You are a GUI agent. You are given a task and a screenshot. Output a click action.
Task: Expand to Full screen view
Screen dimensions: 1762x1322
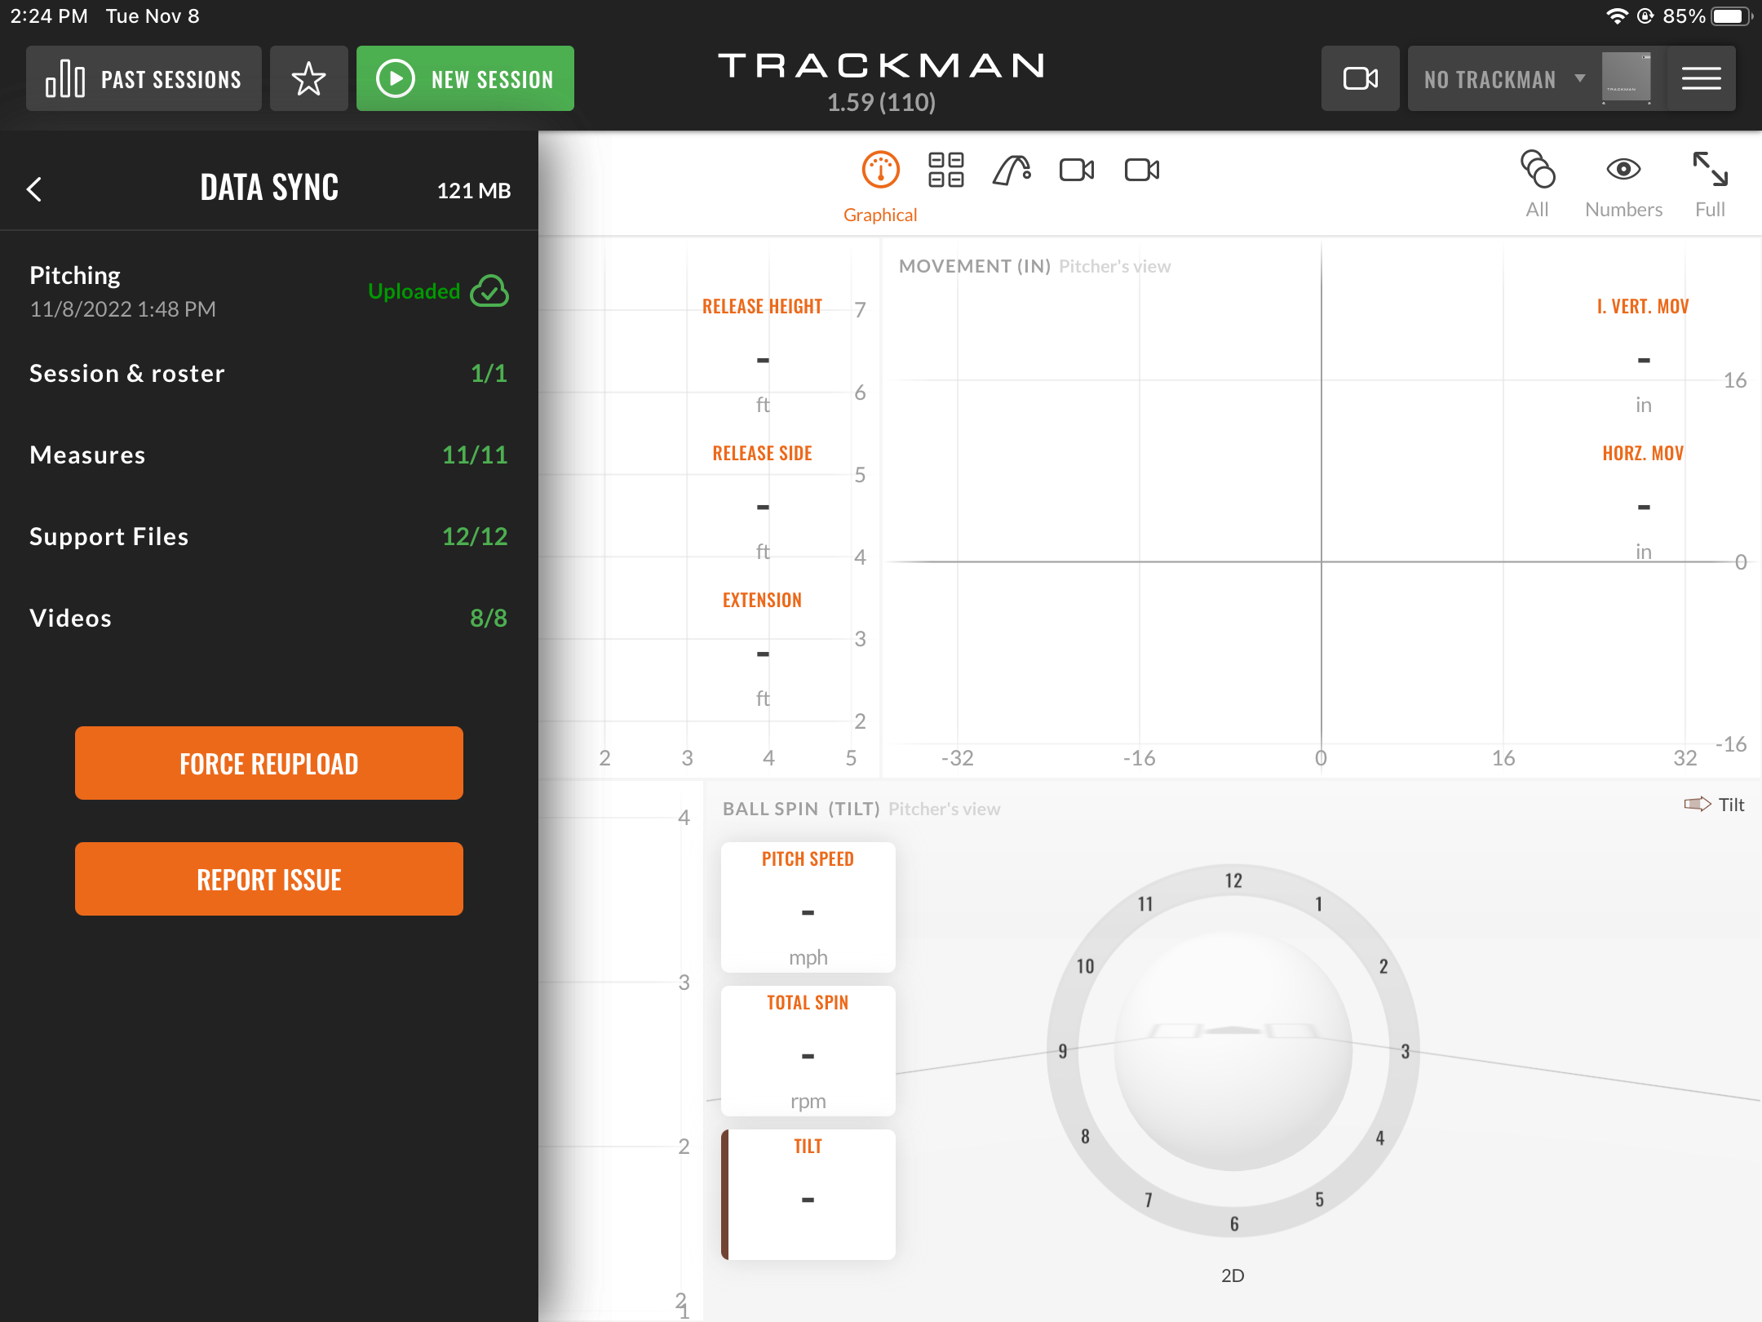coord(1710,184)
